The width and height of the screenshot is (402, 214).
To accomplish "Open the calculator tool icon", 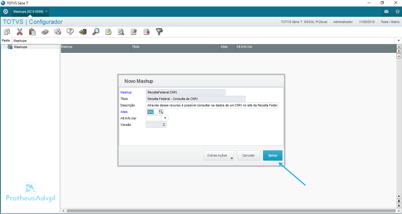I will [x=45, y=32].
